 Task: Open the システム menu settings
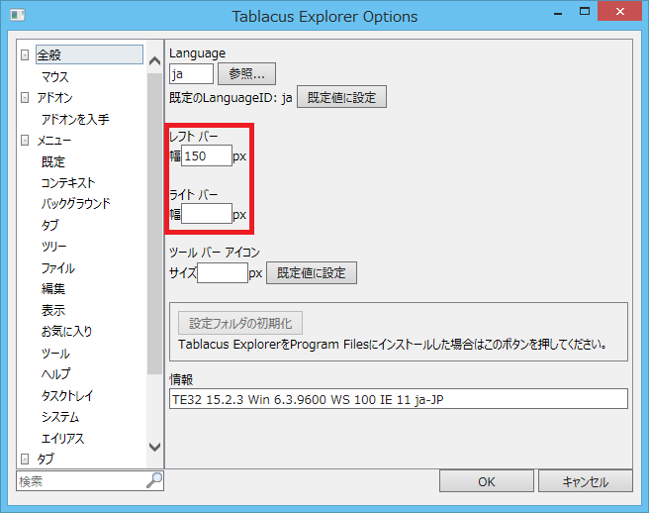[x=60, y=417]
